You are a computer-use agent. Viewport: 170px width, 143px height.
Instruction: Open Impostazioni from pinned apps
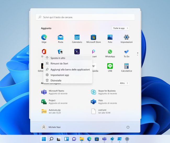(x=127, y=39)
